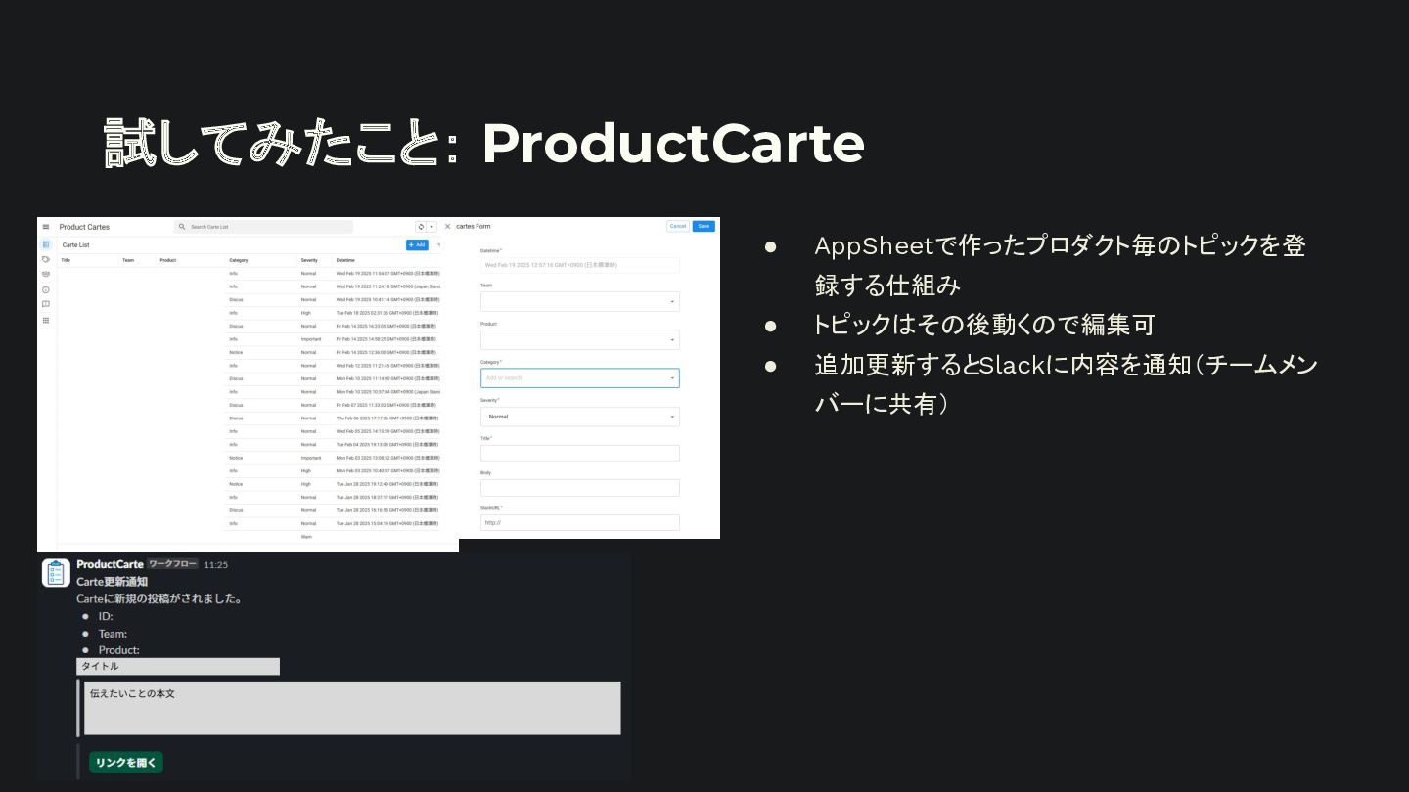Click the green リンクを開く button
This screenshot has height=792, width=1409.
(x=126, y=763)
